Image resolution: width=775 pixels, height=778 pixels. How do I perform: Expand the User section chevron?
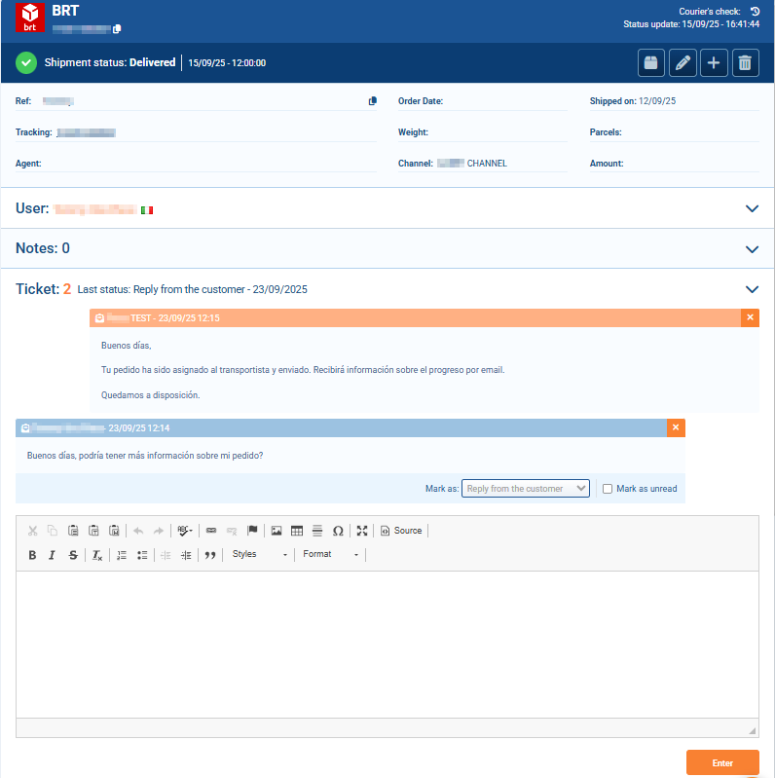coord(751,208)
